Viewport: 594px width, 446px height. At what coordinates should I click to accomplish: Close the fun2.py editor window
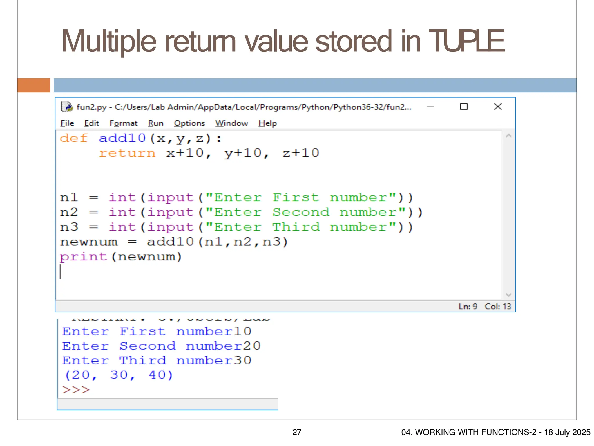(x=498, y=107)
